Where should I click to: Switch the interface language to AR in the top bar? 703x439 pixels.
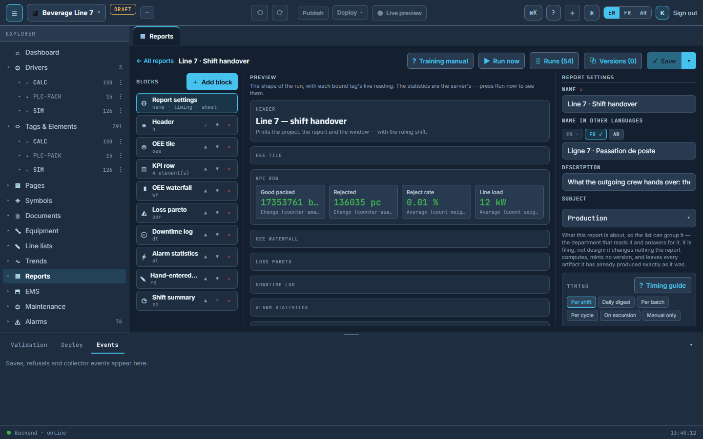coord(643,13)
